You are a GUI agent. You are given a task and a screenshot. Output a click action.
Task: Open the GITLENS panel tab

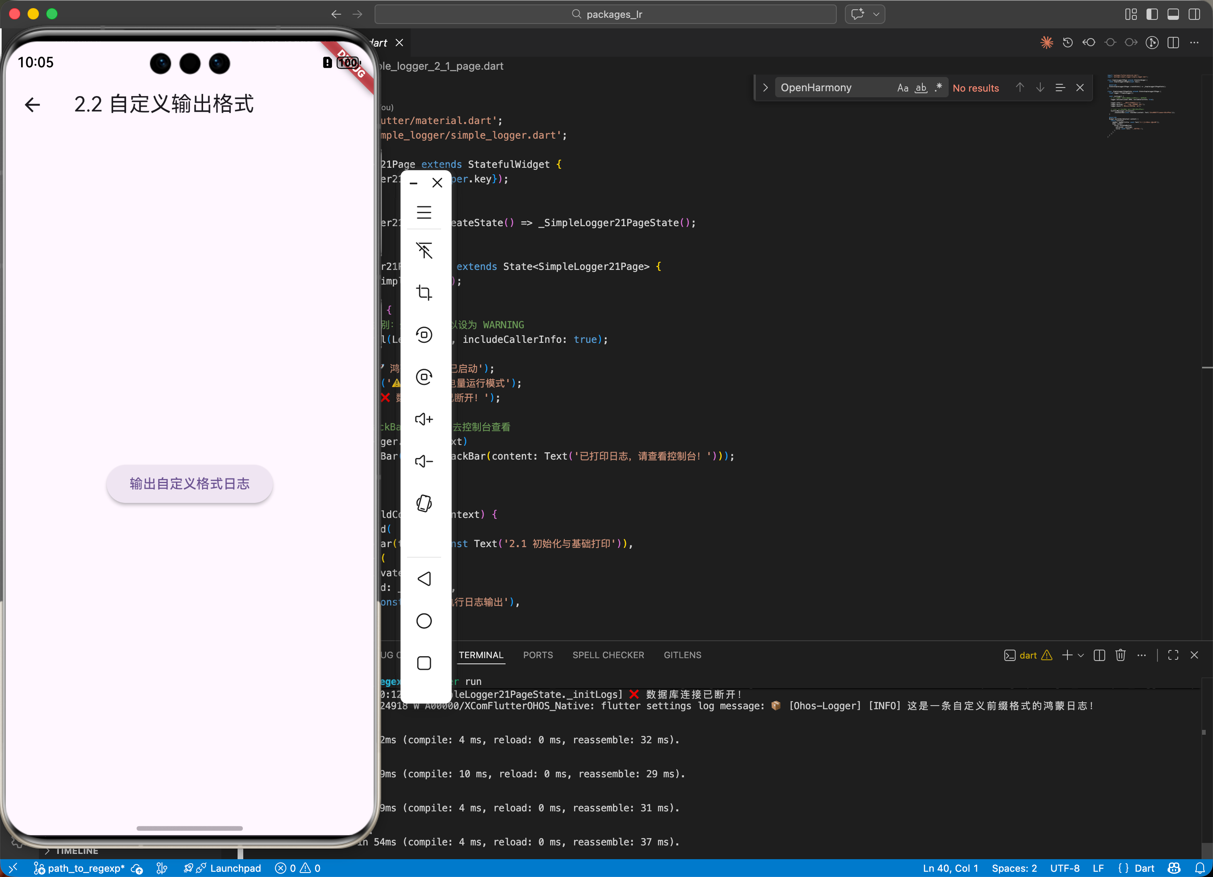[682, 655]
